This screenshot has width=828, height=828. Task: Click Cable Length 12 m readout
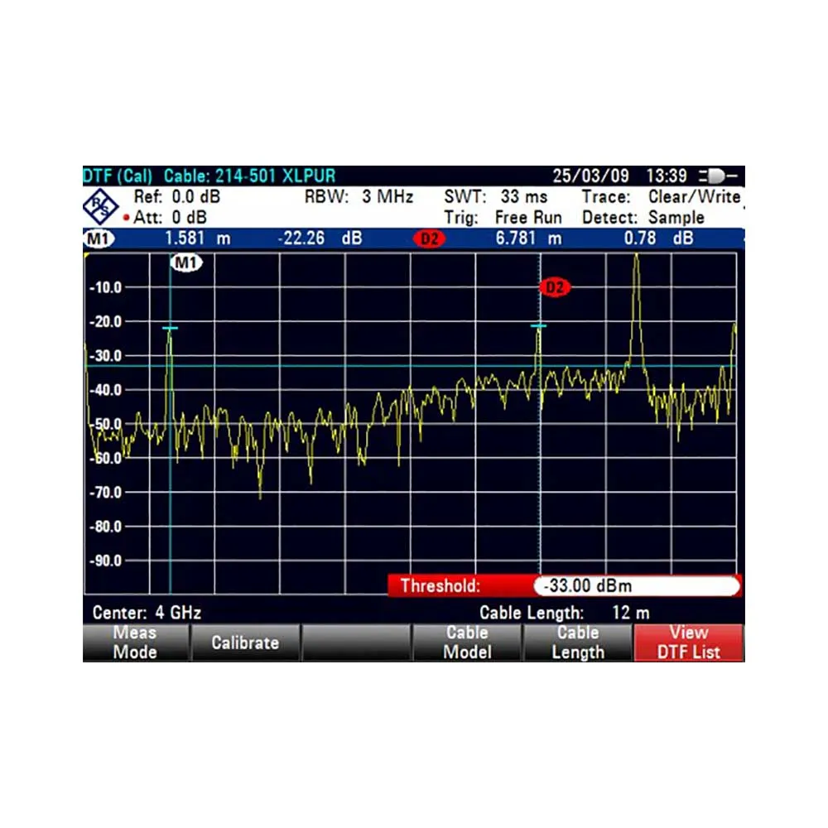coord(565,613)
